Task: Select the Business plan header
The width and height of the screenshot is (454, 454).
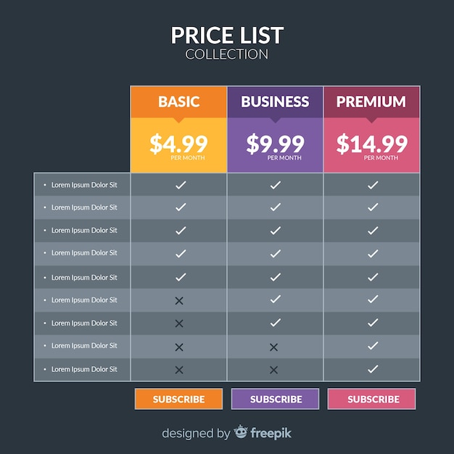Action: 275,102
